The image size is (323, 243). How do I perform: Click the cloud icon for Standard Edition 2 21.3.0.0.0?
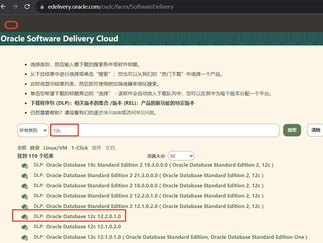(25, 175)
